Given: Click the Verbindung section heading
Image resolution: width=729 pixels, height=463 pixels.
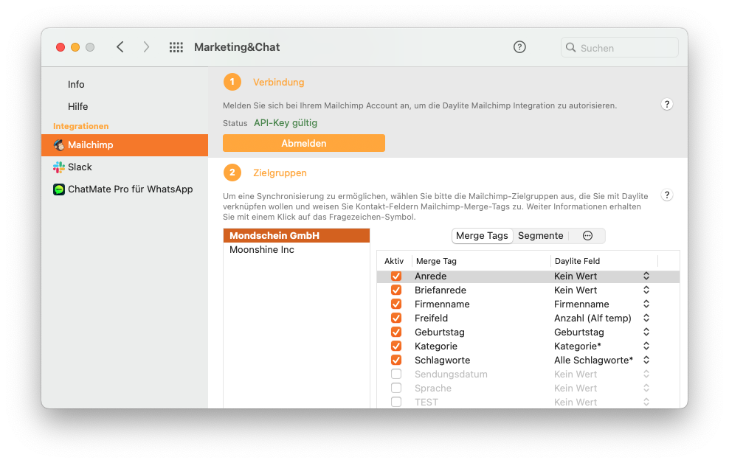Looking at the screenshot, I should 278,82.
